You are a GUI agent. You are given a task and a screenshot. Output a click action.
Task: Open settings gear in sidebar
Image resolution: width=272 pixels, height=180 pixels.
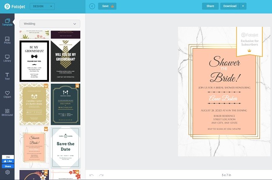click(x=8, y=172)
